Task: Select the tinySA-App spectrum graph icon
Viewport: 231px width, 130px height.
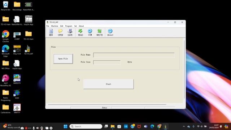Action: coord(29,21)
